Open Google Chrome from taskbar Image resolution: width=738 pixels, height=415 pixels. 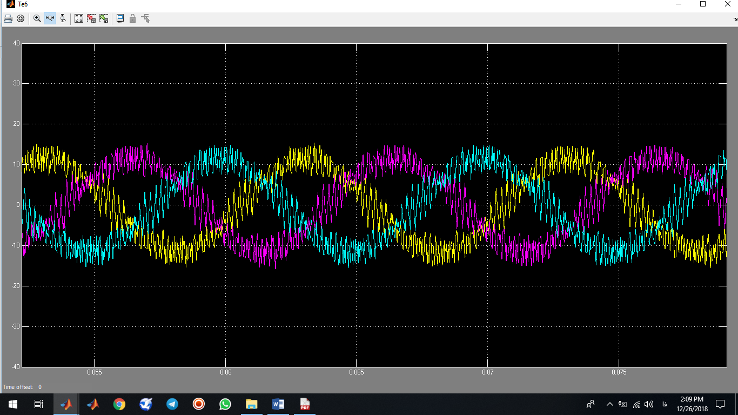(x=119, y=404)
